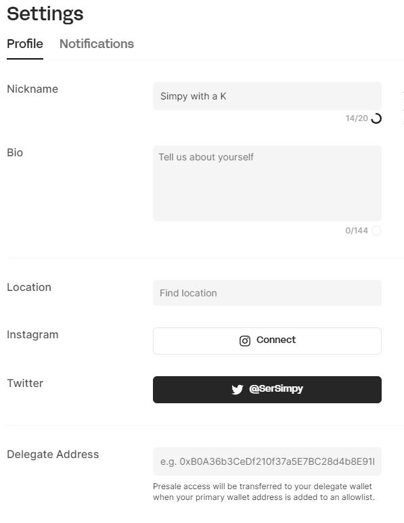Click the Twitter bird icon
This screenshot has height=523, width=404.
[238, 389]
